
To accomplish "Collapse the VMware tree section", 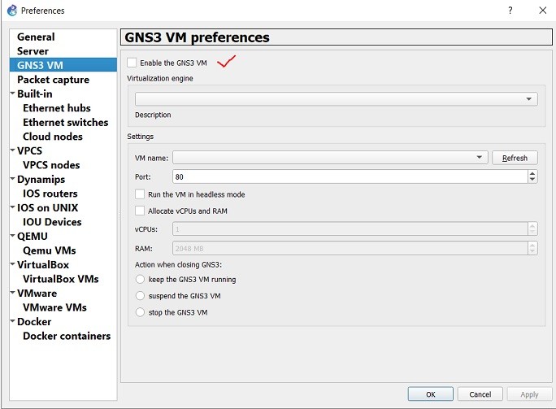I will [x=13, y=293].
